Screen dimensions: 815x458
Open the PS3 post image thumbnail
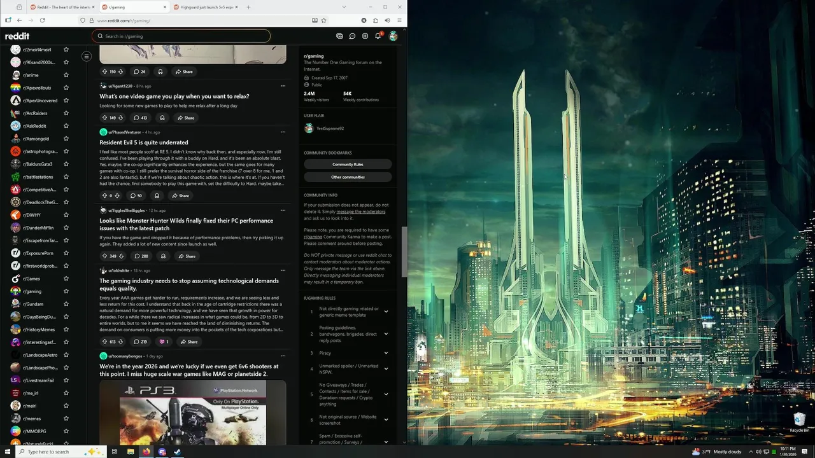pyautogui.click(x=193, y=413)
